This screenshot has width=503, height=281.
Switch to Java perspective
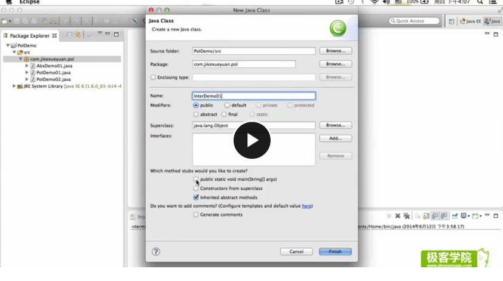tap(492, 21)
